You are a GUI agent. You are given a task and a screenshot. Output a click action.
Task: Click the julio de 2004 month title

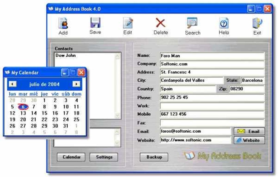point(44,84)
